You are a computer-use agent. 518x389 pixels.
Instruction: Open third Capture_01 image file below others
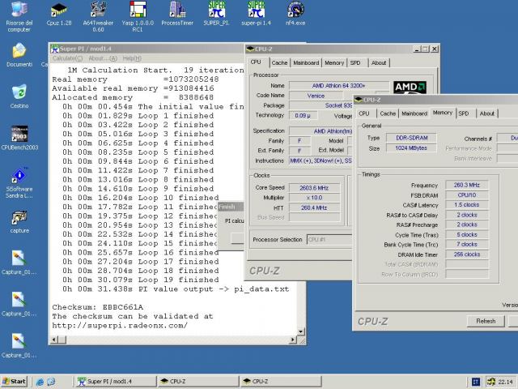19,346
